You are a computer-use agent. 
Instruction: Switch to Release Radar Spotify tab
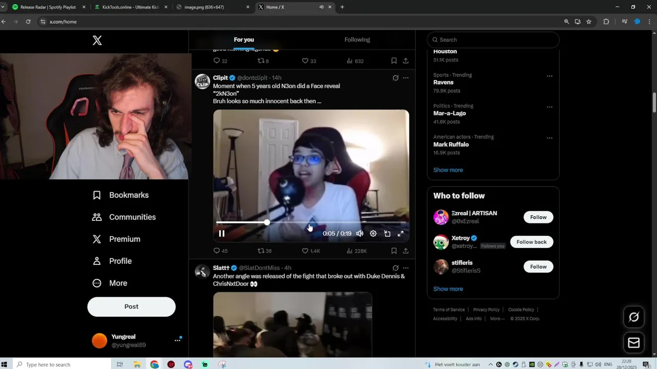[x=48, y=7]
